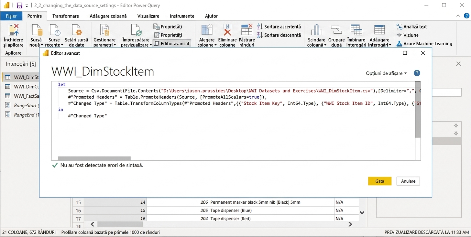Screen dimensions: 471x237
Task: Click the blue help icon in Editor avansat
Action: [417, 73]
